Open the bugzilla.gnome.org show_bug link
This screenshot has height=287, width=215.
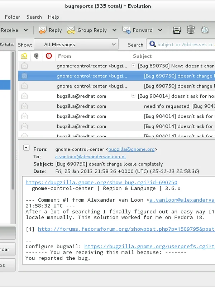101,183
